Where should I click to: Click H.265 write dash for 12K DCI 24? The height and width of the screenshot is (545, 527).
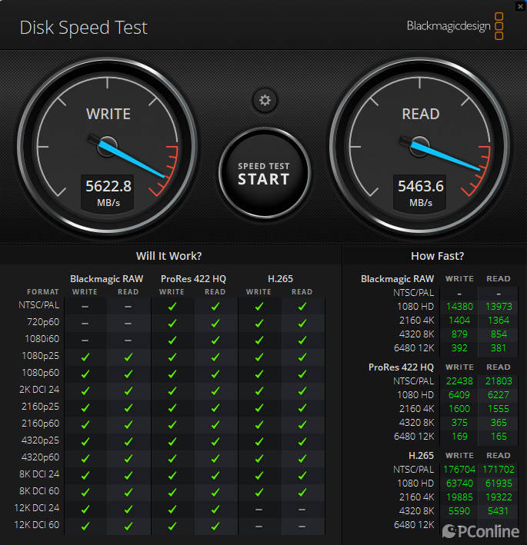tap(258, 509)
